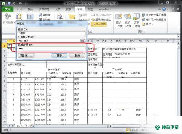This screenshot has height=134, width=182.
Task: Open the quick access toolbar customize dropdown
Action: pyautogui.click(x=28, y=4)
